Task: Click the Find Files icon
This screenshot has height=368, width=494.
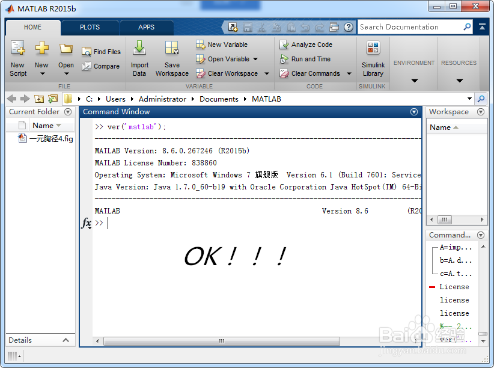Action: [x=87, y=51]
